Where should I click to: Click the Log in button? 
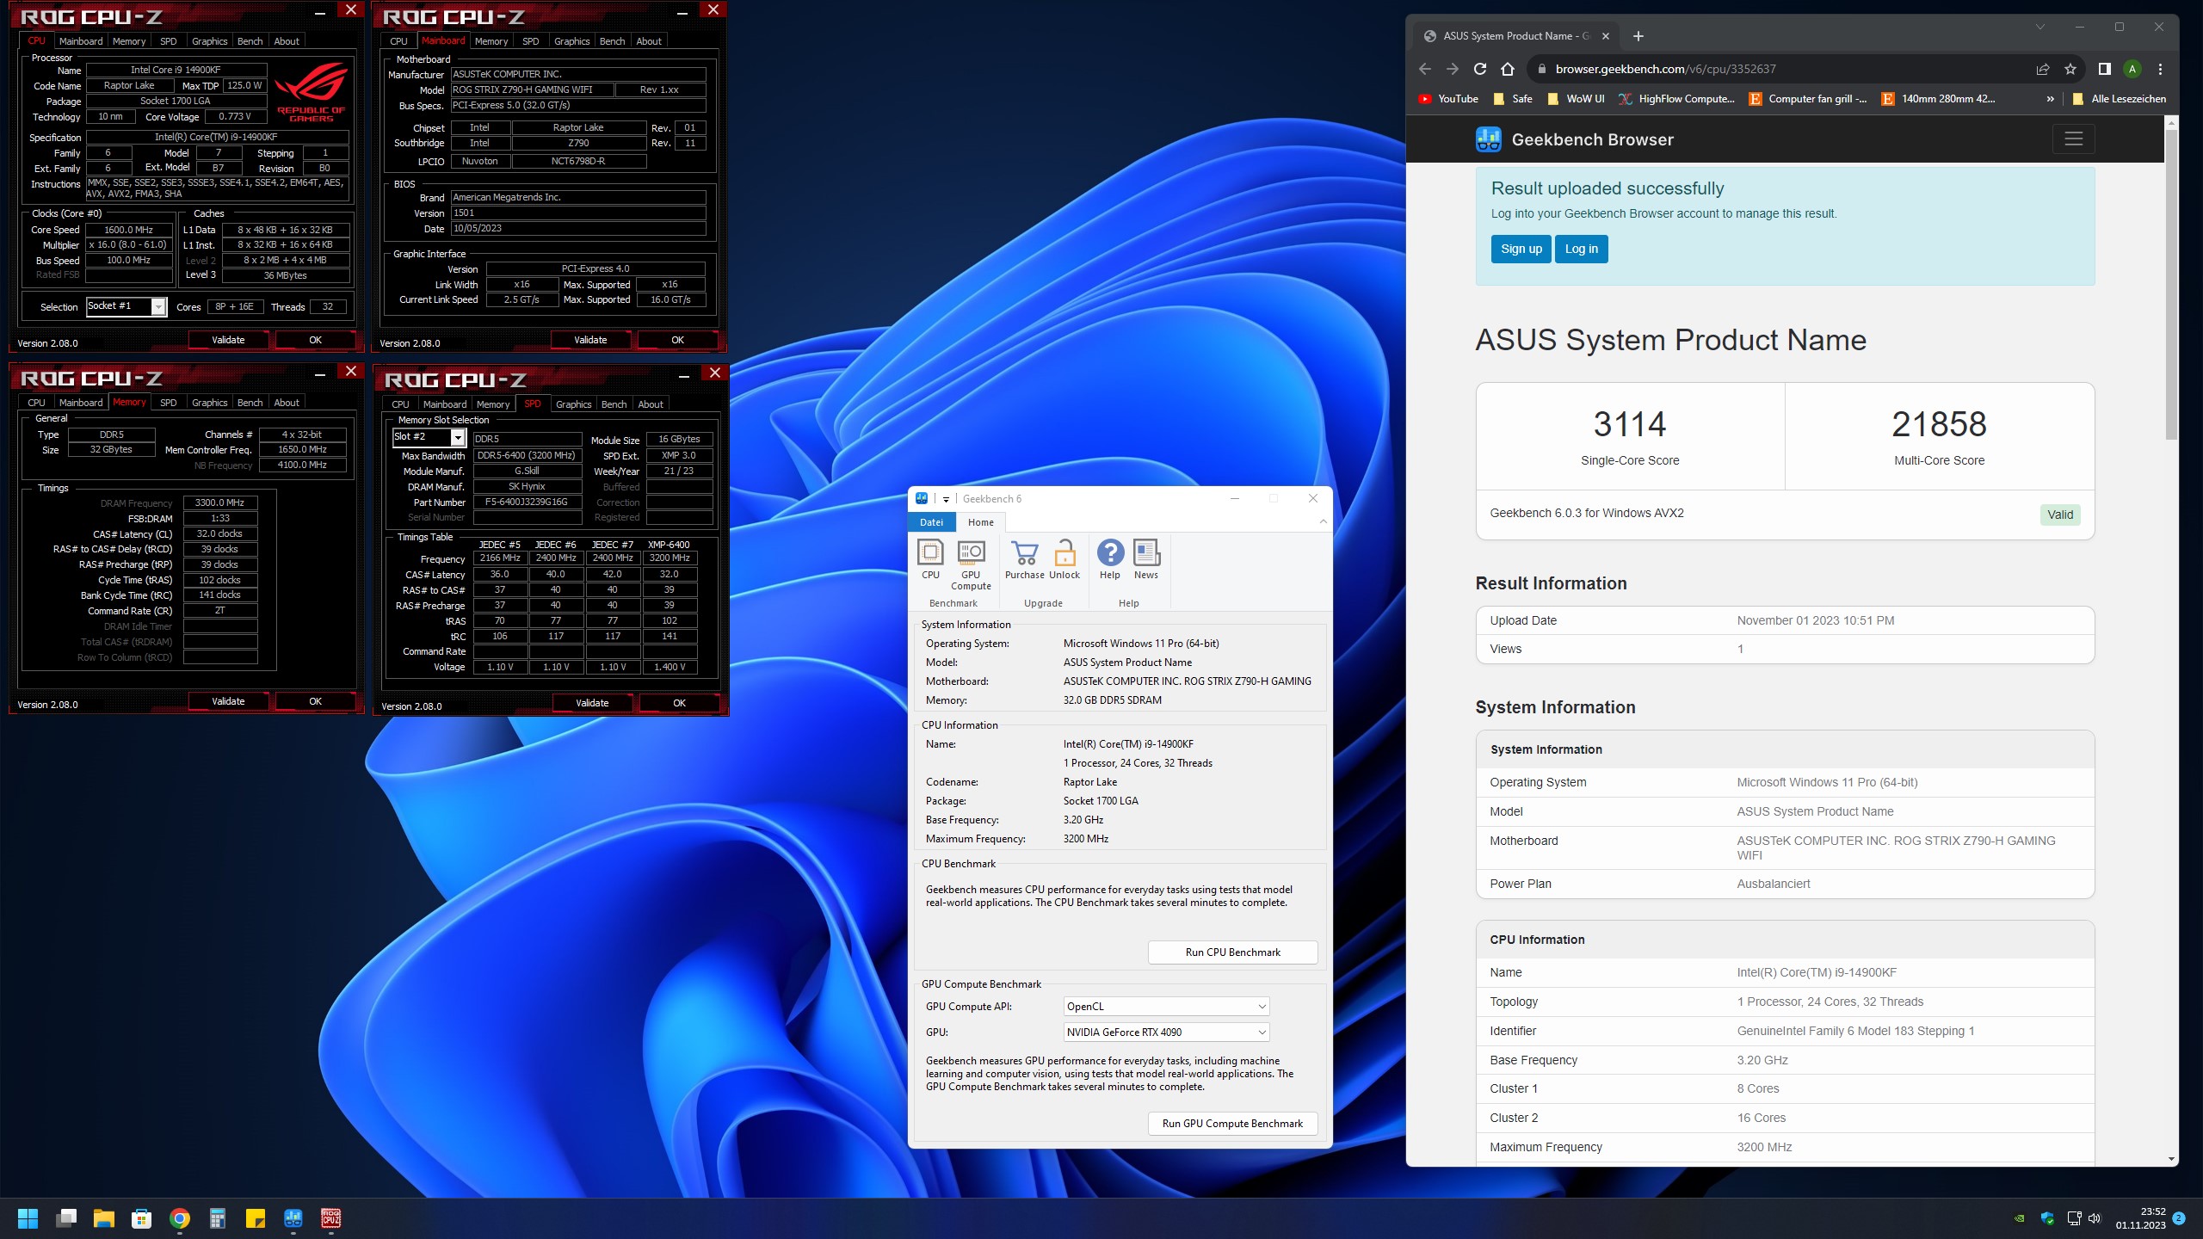pos(1581,249)
